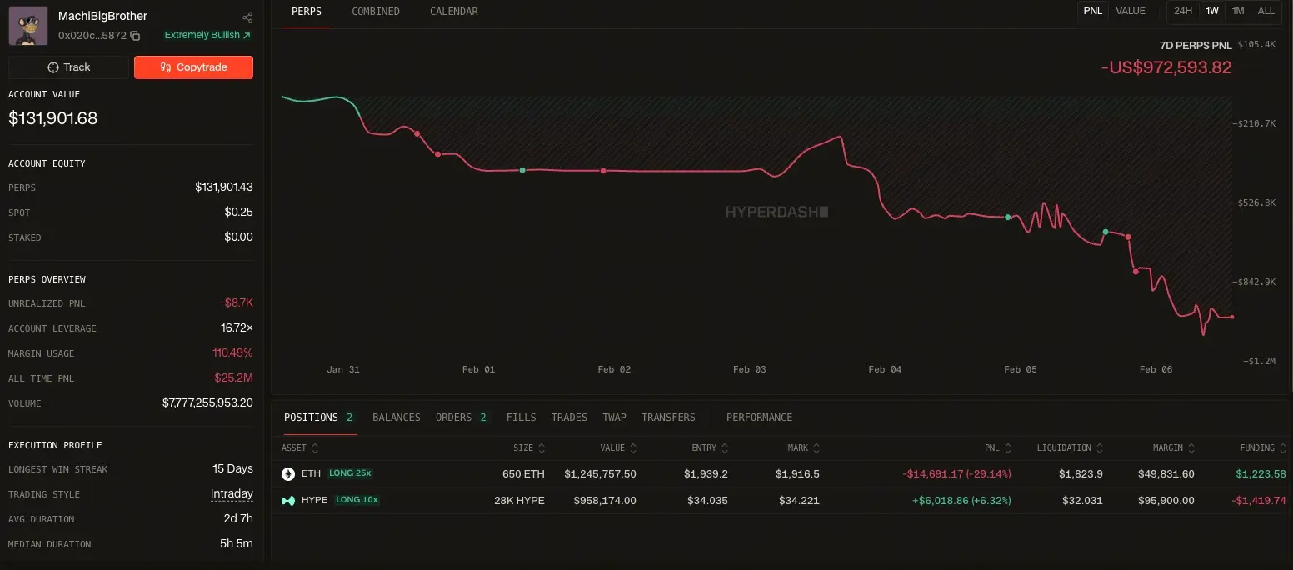The image size is (1293, 570).
Task: Click the margin usage 110.49% value
Action: 232,353
